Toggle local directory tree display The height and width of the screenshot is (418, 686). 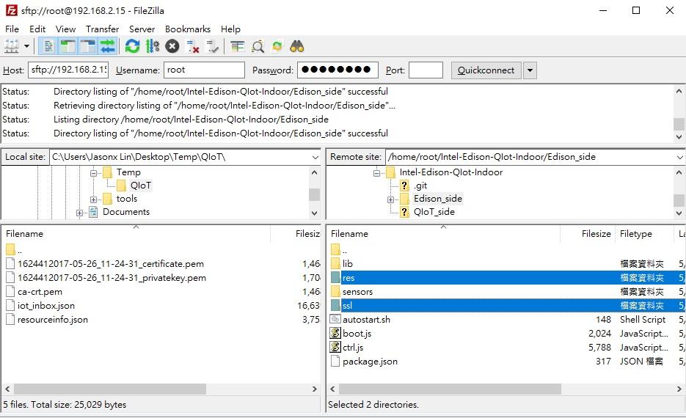coord(68,46)
